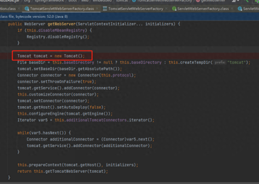The image size is (259, 184).
Task: Click the Registry.disableRegistry() call
Action: tap(58, 37)
